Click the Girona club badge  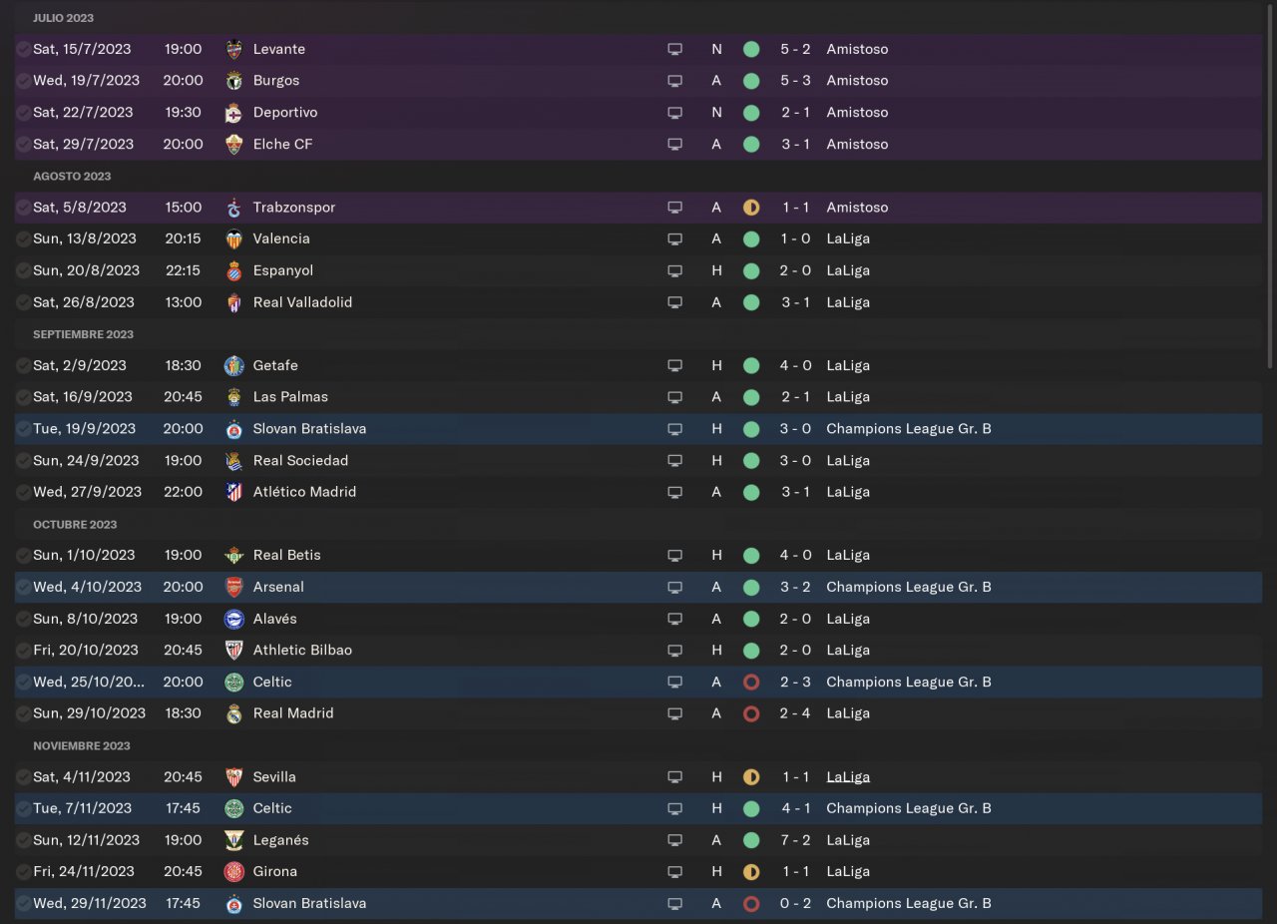coord(233,872)
